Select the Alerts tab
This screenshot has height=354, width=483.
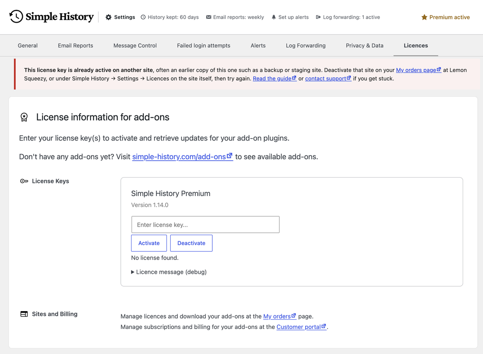coord(258,46)
